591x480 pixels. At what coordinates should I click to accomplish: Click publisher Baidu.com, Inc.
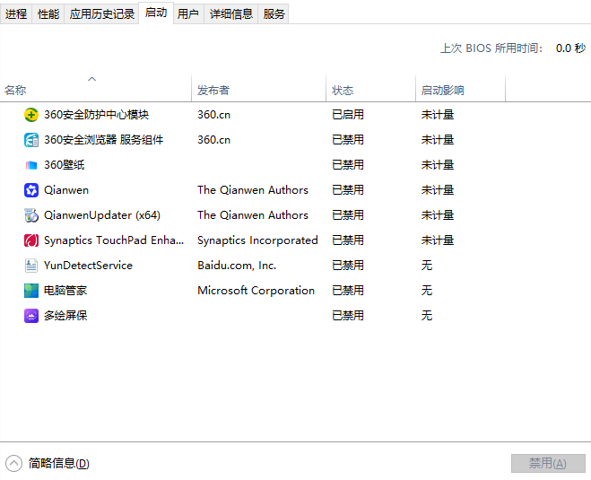[237, 266]
